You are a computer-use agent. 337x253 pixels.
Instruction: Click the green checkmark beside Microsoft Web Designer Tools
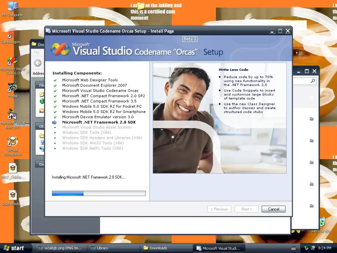55,80
